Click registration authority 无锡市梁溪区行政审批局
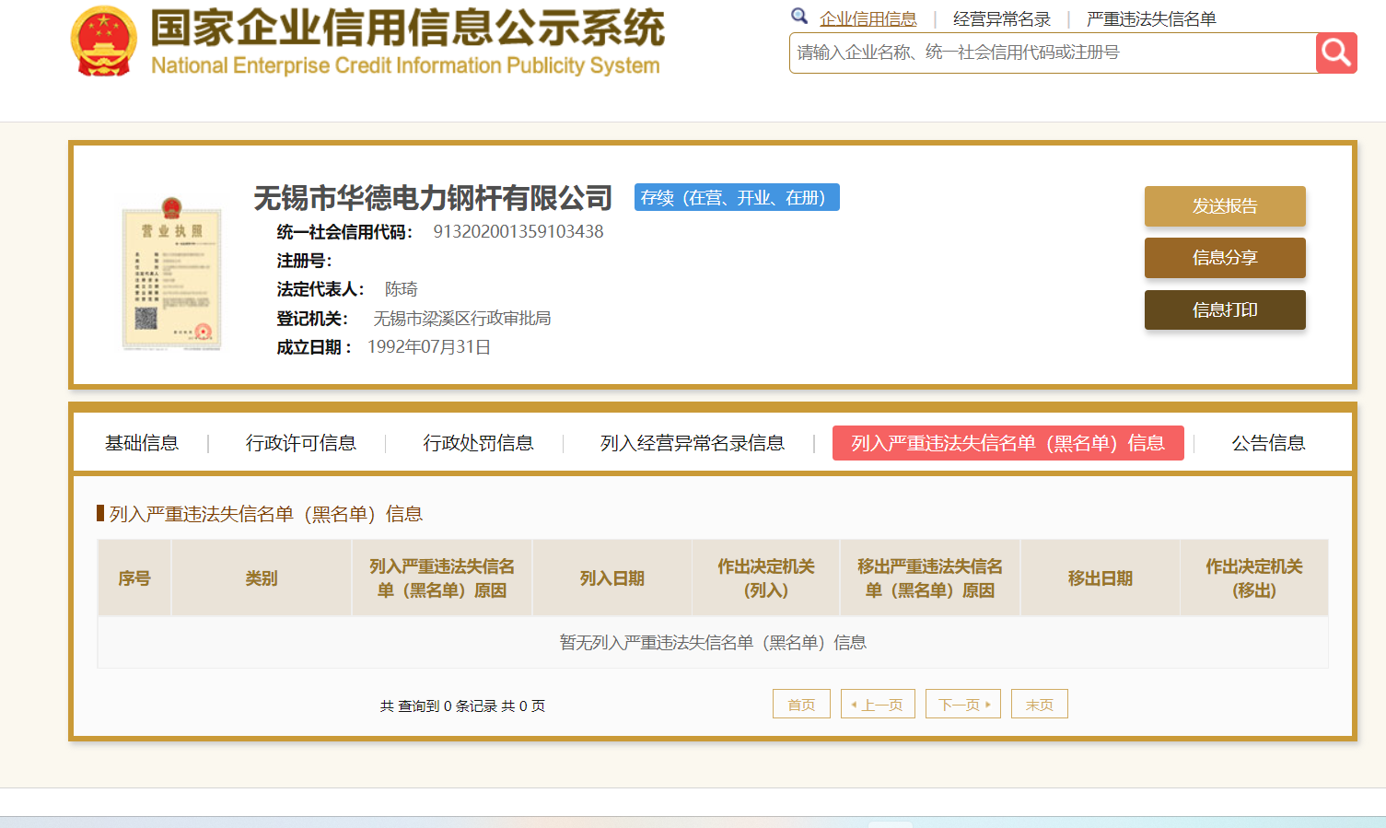The image size is (1386, 828). pyautogui.click(x=462, y=318)
